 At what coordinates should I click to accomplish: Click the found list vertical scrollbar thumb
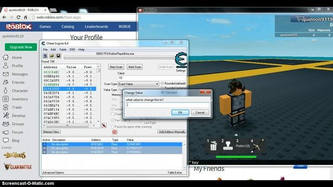coord(98,70)
